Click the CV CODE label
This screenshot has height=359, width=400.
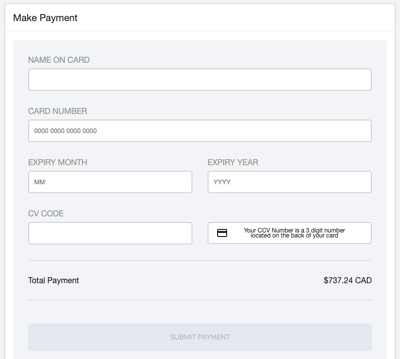(46, 213)
